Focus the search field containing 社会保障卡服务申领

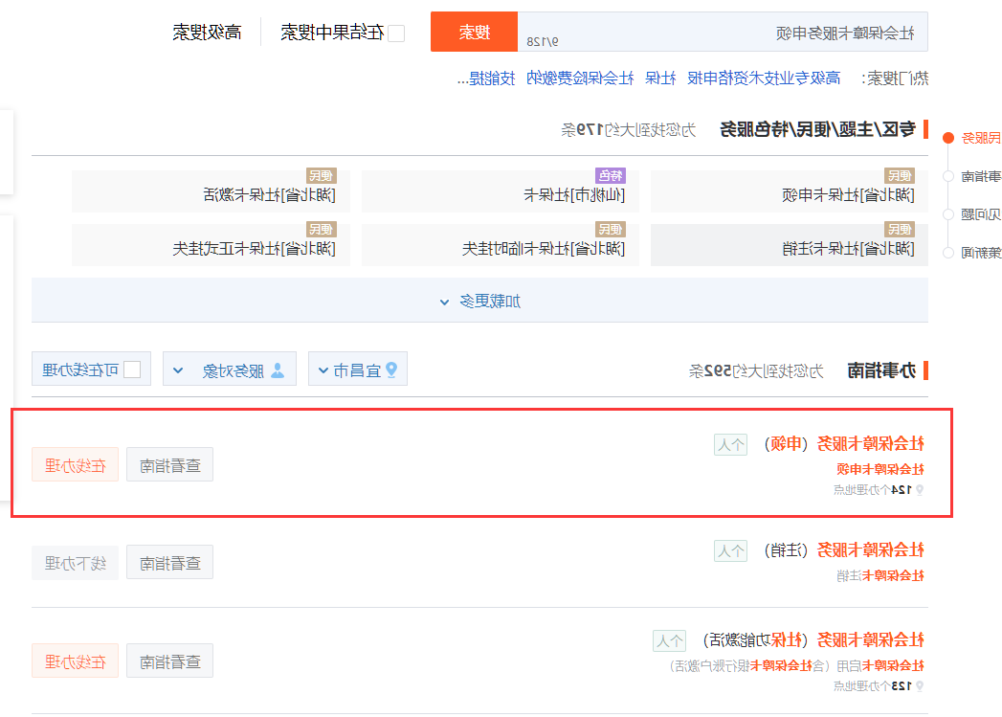[723, 32]
